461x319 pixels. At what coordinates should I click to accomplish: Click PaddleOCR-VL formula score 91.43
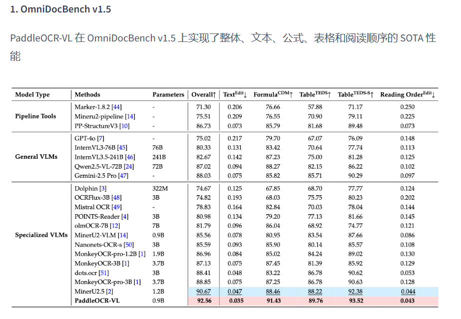pyautogui.click(x=274, y=301)
